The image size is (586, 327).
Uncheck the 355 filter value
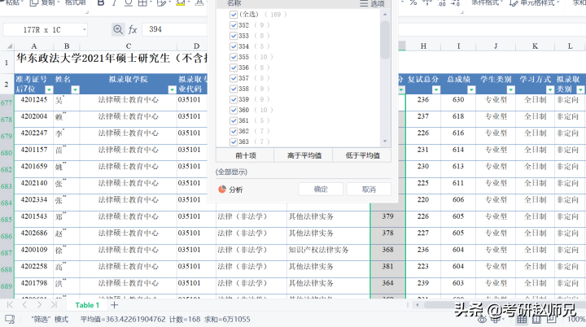point(234,57)
